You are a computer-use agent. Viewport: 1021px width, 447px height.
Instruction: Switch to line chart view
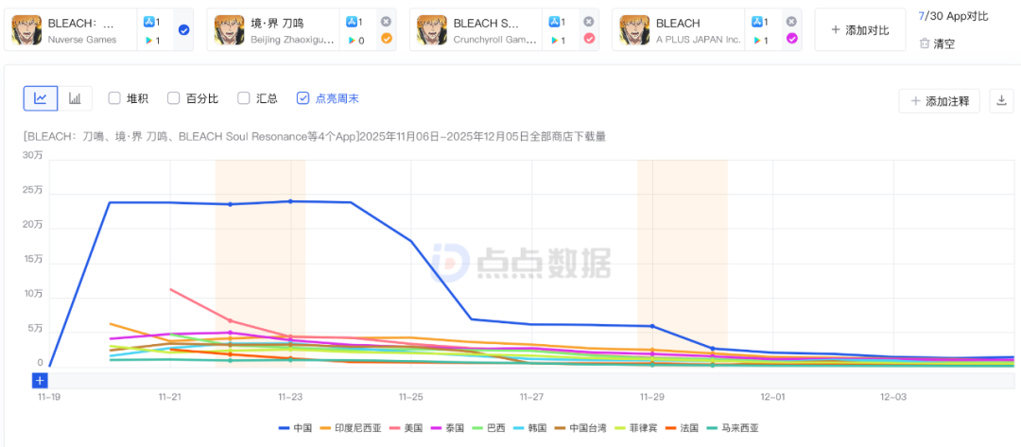[x=41, y=98]
